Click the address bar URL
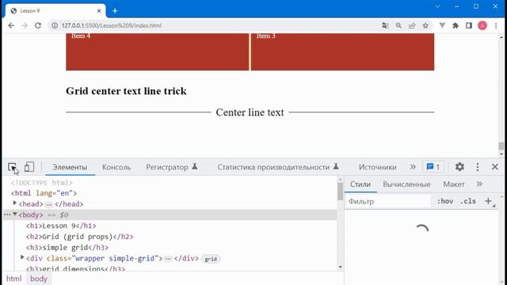This screenshot has height=285, width=507. click(x=111, y=25)
